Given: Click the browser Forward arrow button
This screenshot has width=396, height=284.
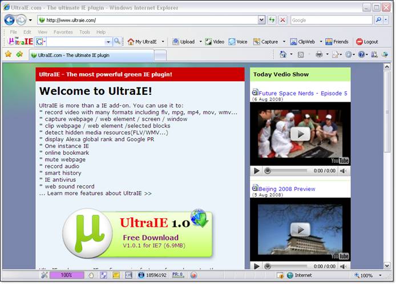Looking at the screenshot, I should (x=21, y=20).
